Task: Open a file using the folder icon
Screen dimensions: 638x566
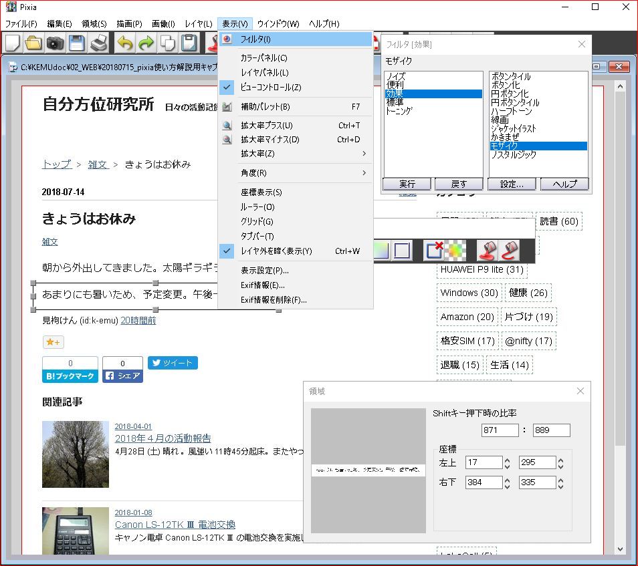Action: (x=35, y=43)
